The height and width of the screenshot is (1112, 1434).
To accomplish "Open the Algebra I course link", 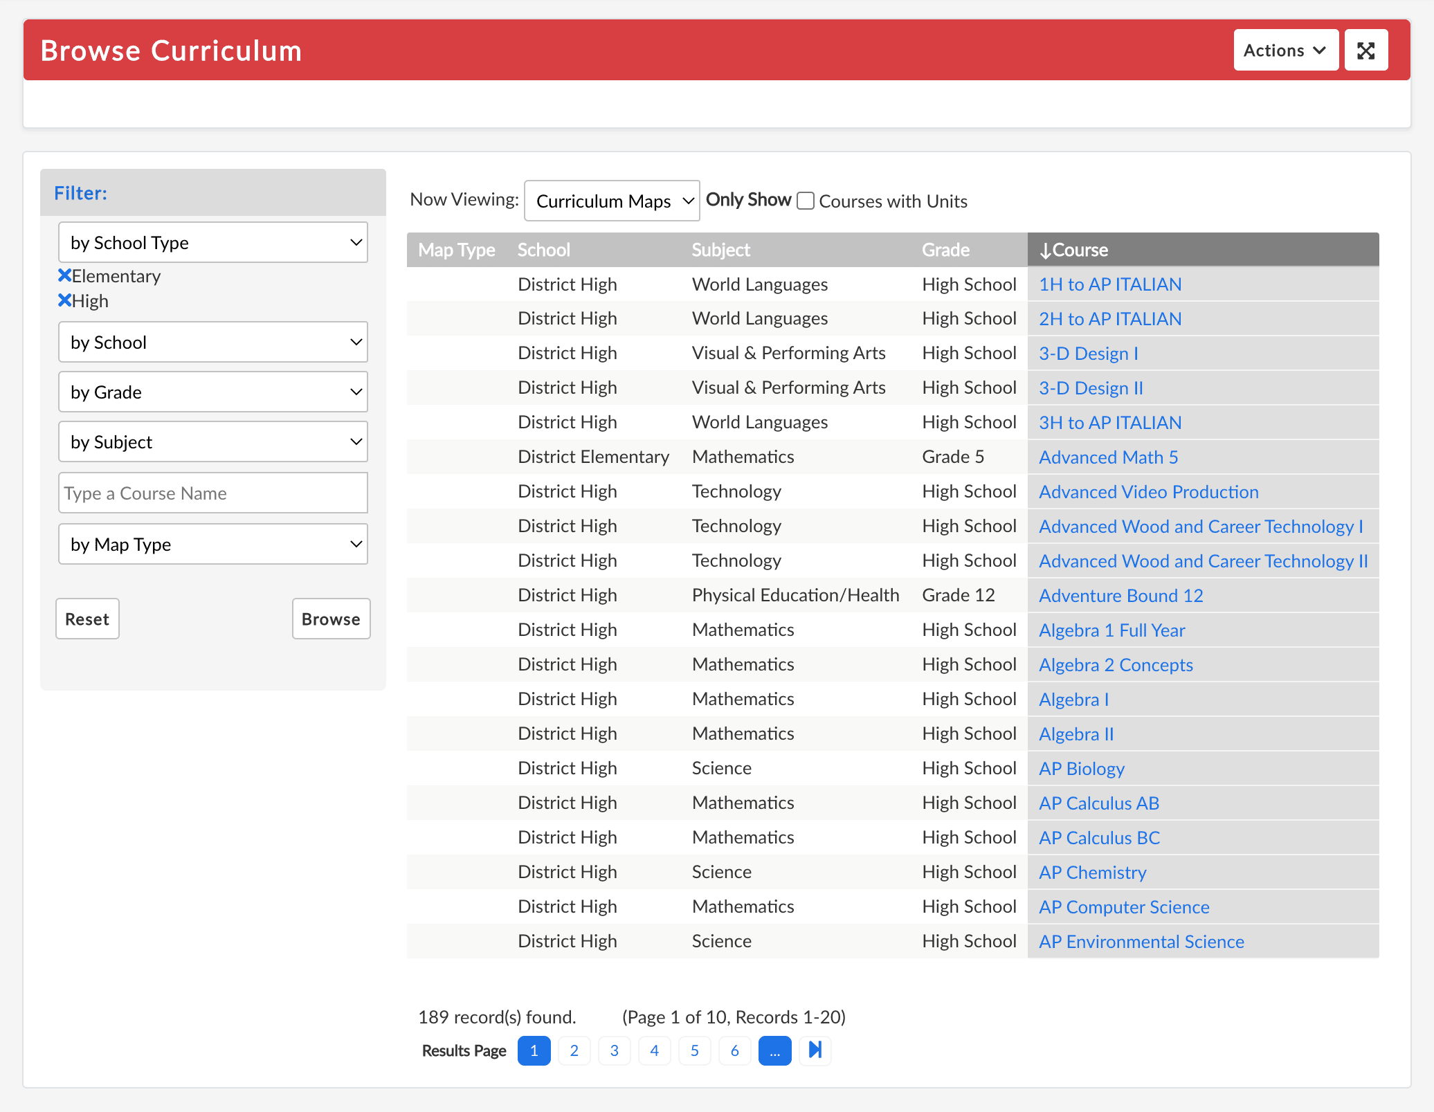I will coord(1073,700).
